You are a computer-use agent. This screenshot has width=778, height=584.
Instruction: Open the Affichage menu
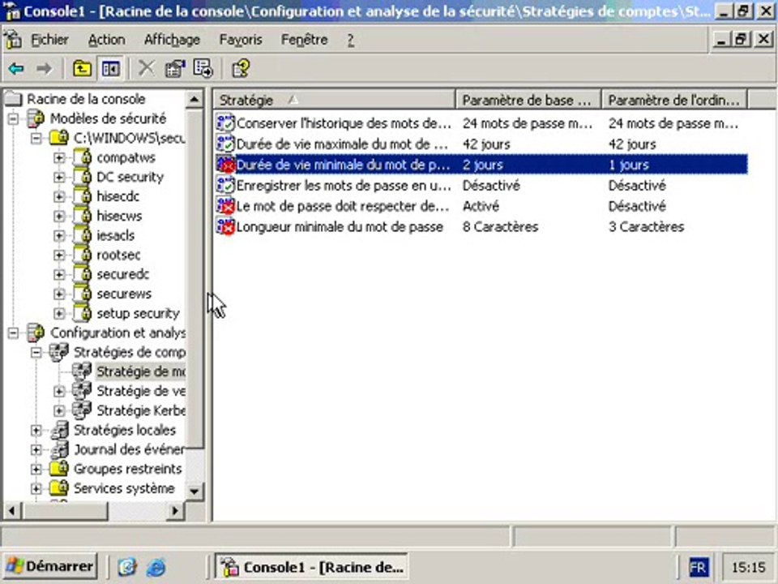click(172, 40)
